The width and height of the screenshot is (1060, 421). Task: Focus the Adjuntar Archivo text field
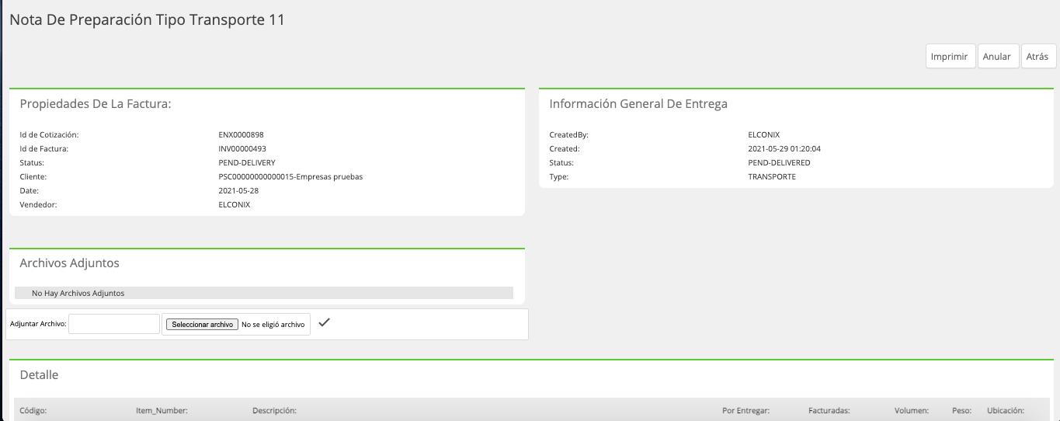(114, 324)
